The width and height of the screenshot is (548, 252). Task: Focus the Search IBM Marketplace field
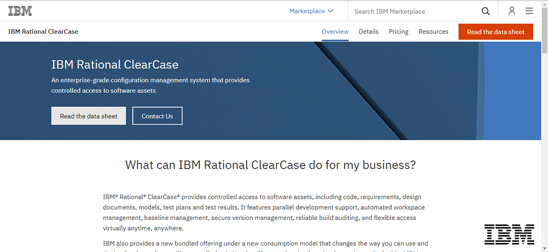(x=412, y=11)
